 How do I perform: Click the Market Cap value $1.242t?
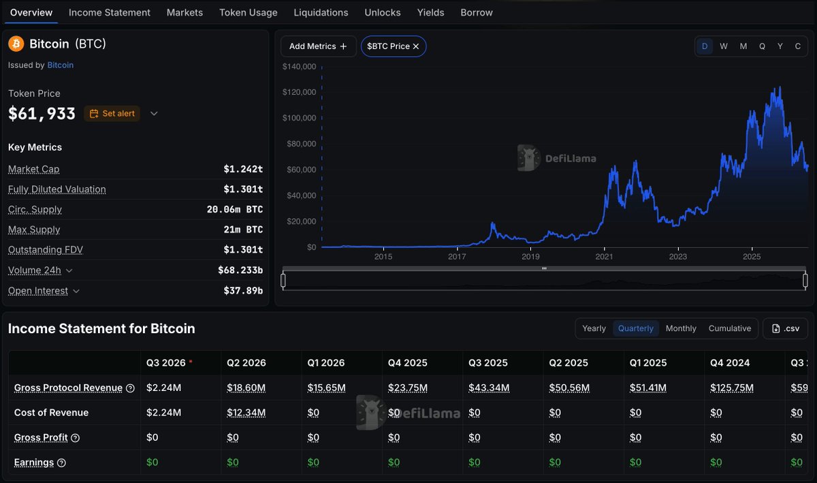(x=243, y=169)
